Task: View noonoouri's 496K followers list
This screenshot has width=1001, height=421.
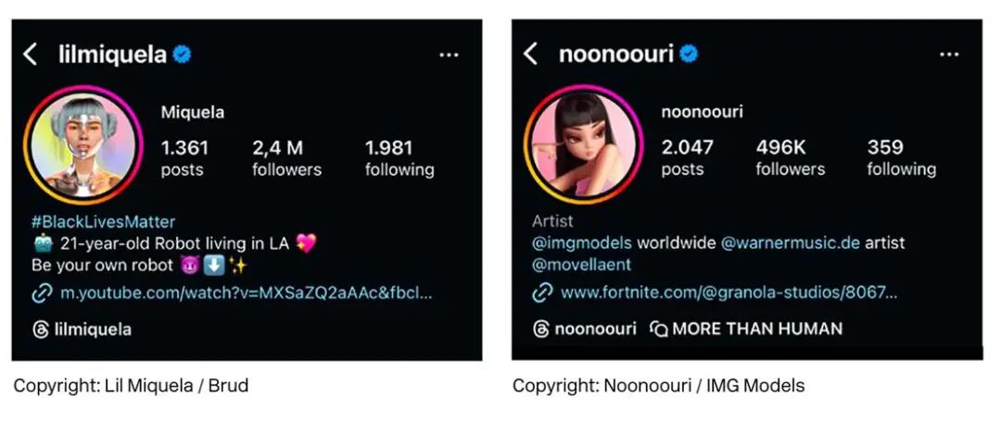Action: (790, 157)
